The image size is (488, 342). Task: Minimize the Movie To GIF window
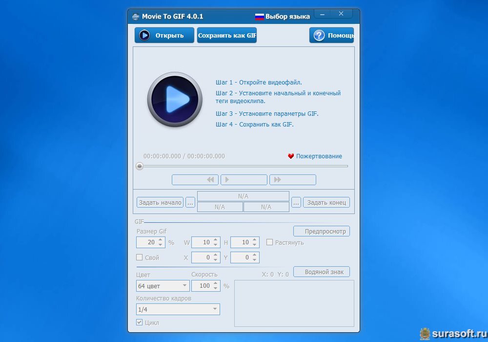pos(323,14)
